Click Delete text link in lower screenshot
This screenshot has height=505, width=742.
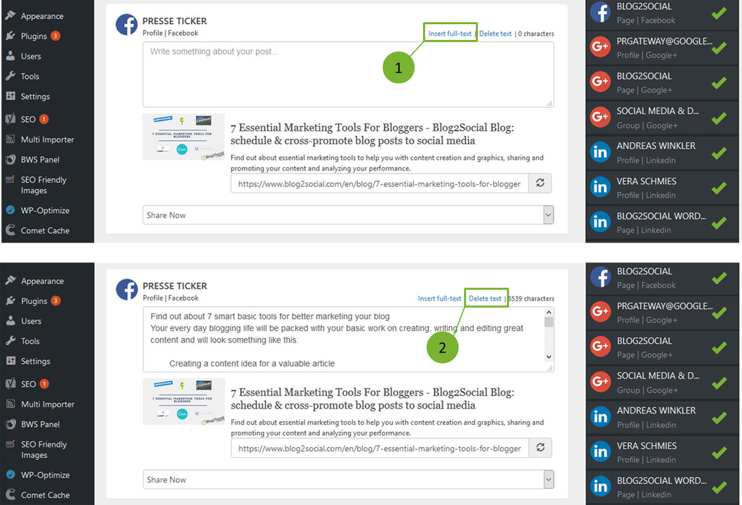coord(485,298)
